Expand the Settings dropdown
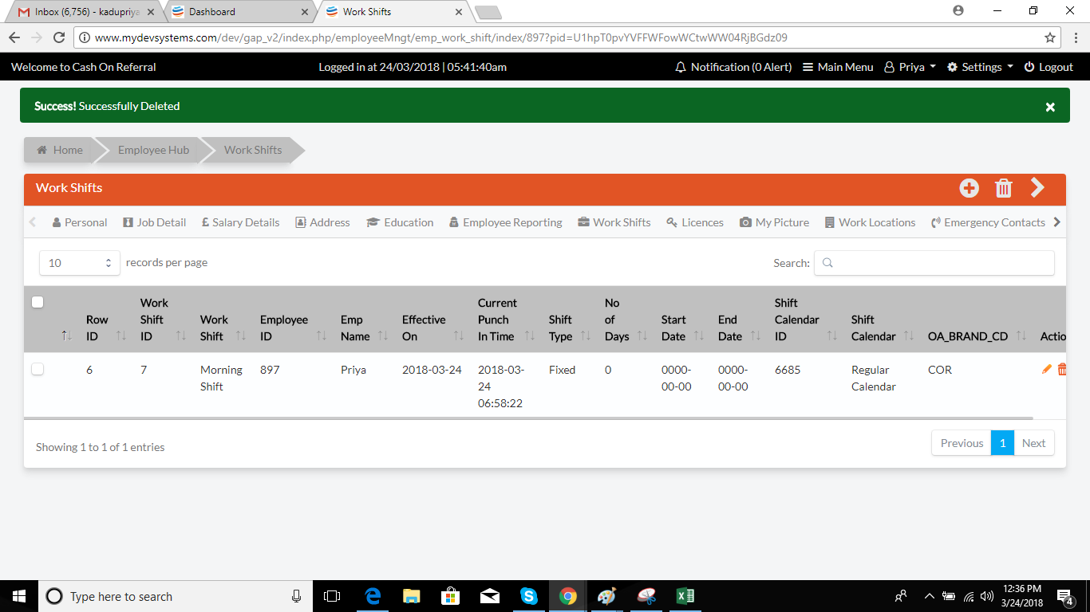This screenshot has width=1090, height=612. (980, 67)
